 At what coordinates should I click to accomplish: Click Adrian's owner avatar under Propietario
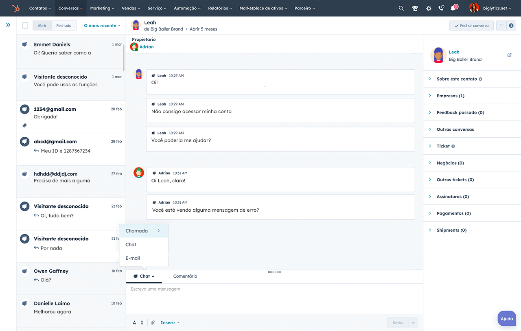134,47
